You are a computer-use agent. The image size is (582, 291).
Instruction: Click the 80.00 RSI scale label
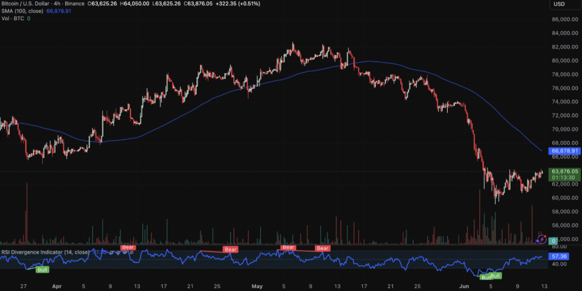559,247
